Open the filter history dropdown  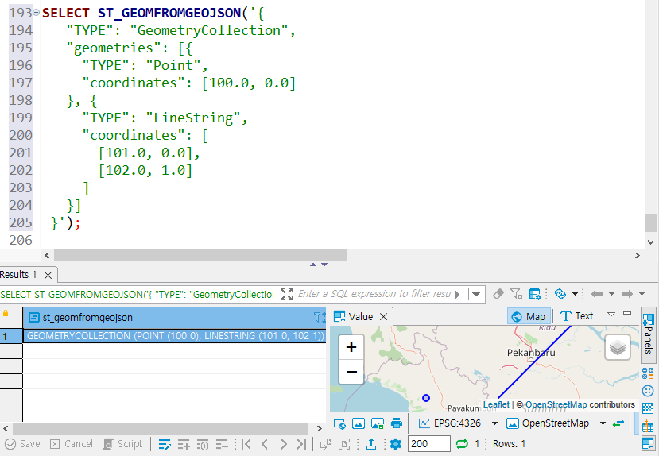pyautogui.click(x=475, y=295)
